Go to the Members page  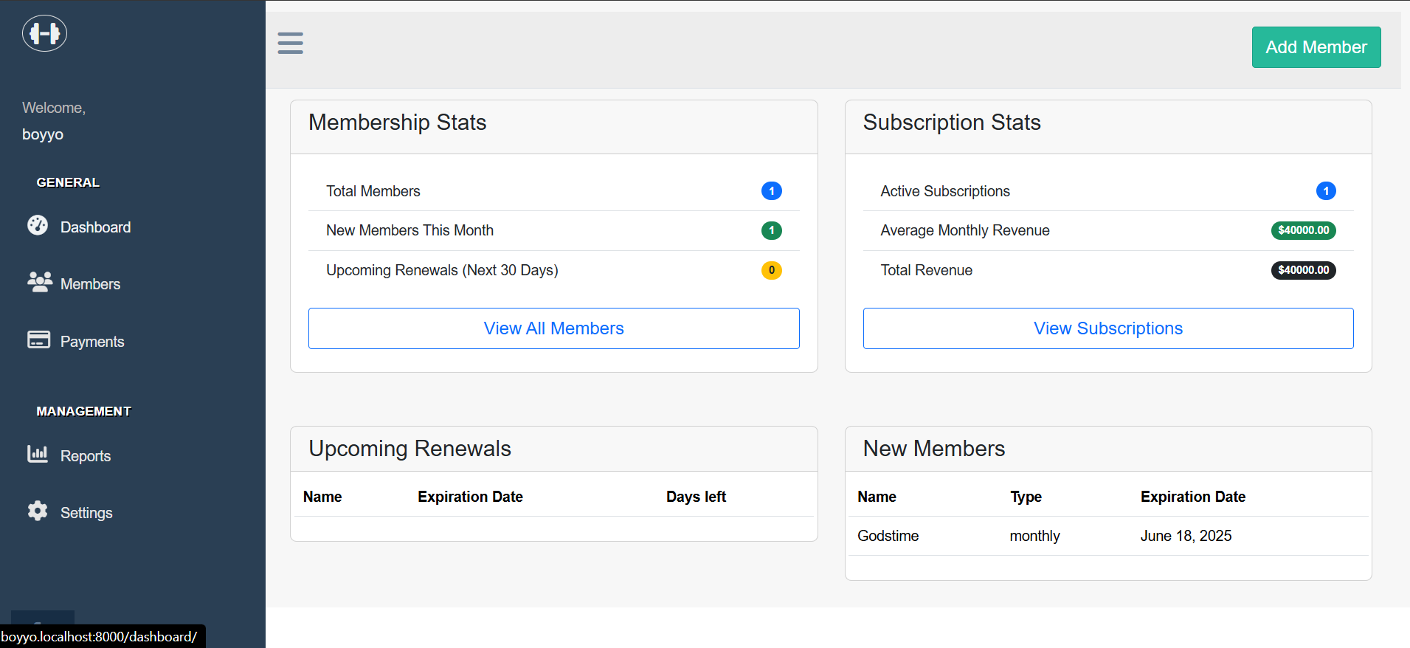point(90,284)
